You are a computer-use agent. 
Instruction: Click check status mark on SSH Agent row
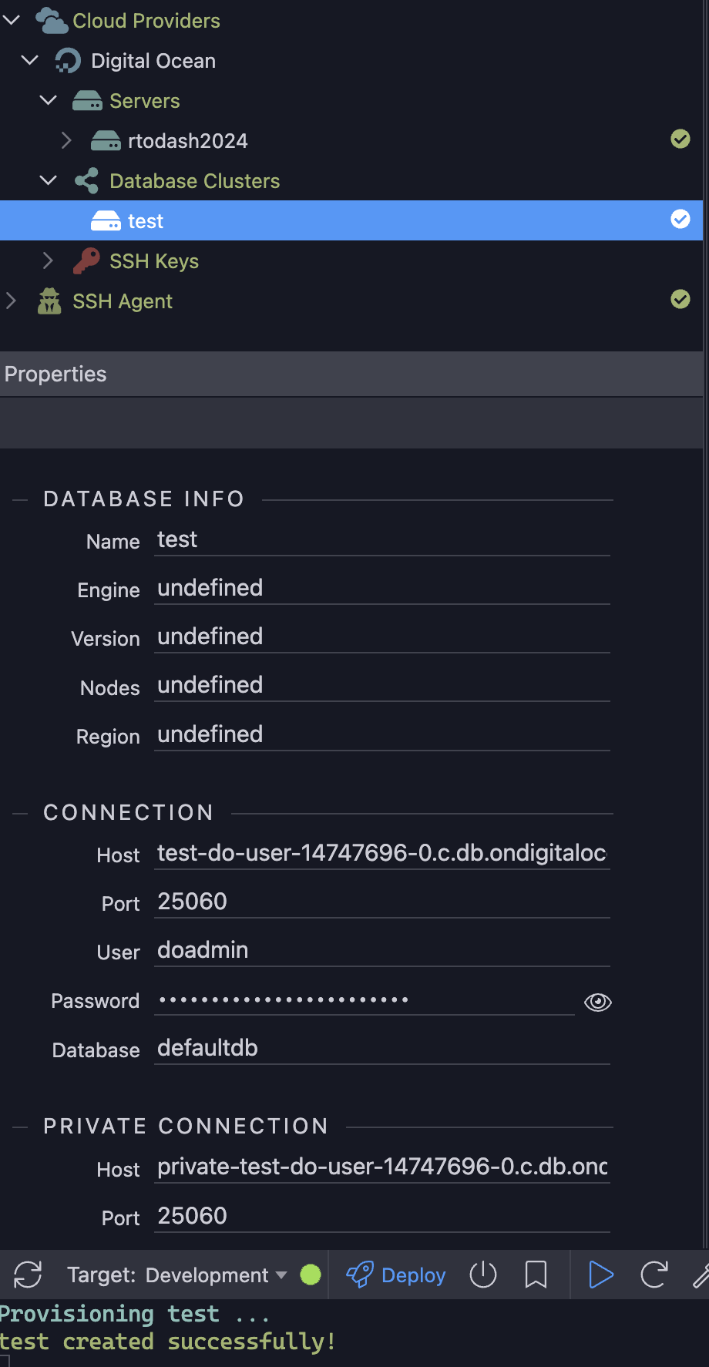pos(680,299)
